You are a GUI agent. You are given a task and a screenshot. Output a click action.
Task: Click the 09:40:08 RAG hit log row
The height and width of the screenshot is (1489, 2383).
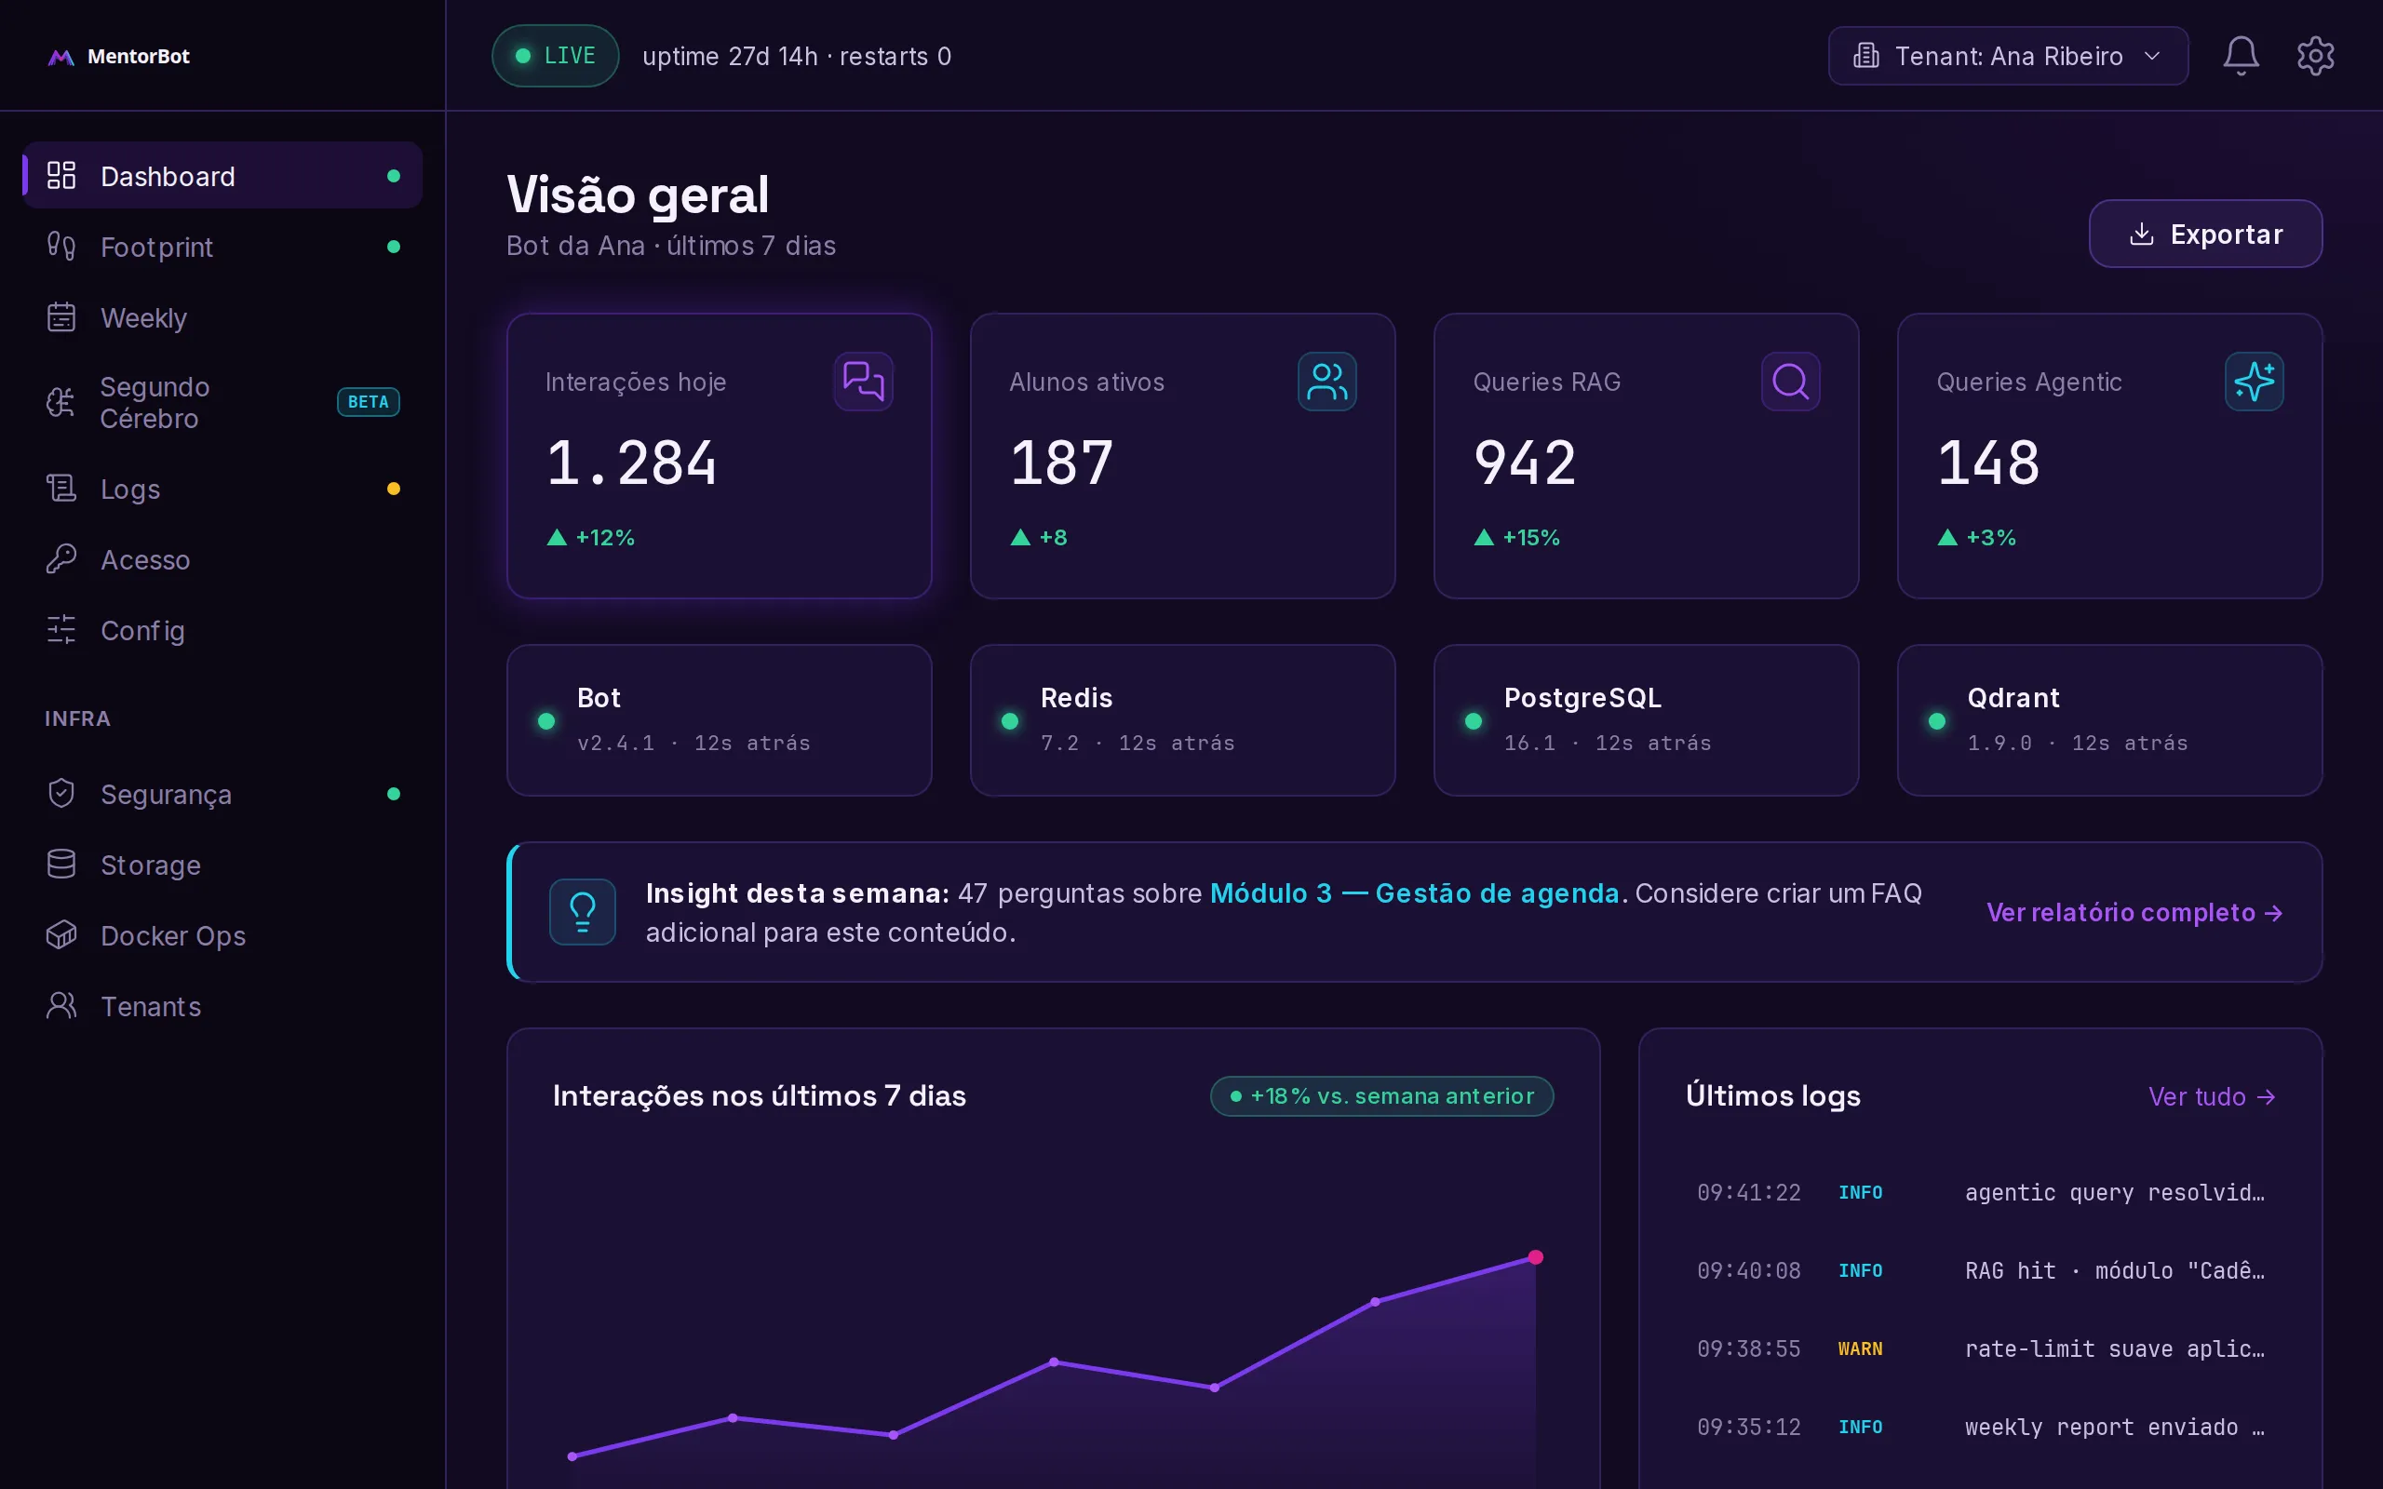[x=1980, y=1270]
